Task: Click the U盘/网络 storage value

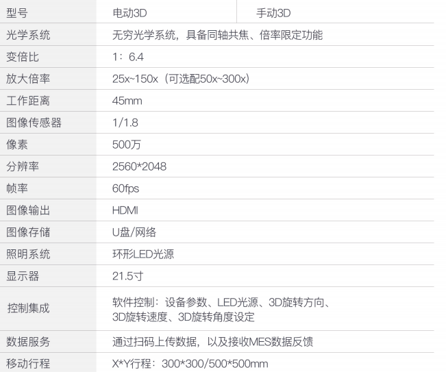Action: click(x=134, y=232)
